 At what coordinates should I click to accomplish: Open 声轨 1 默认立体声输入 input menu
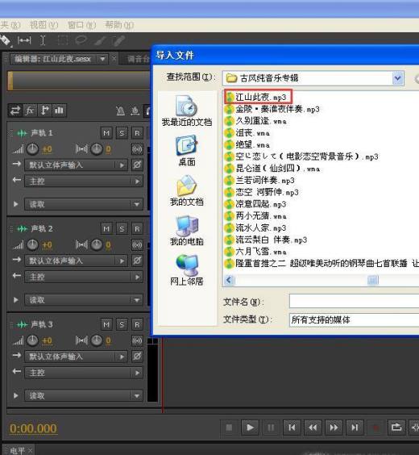[x=77, y=165]
